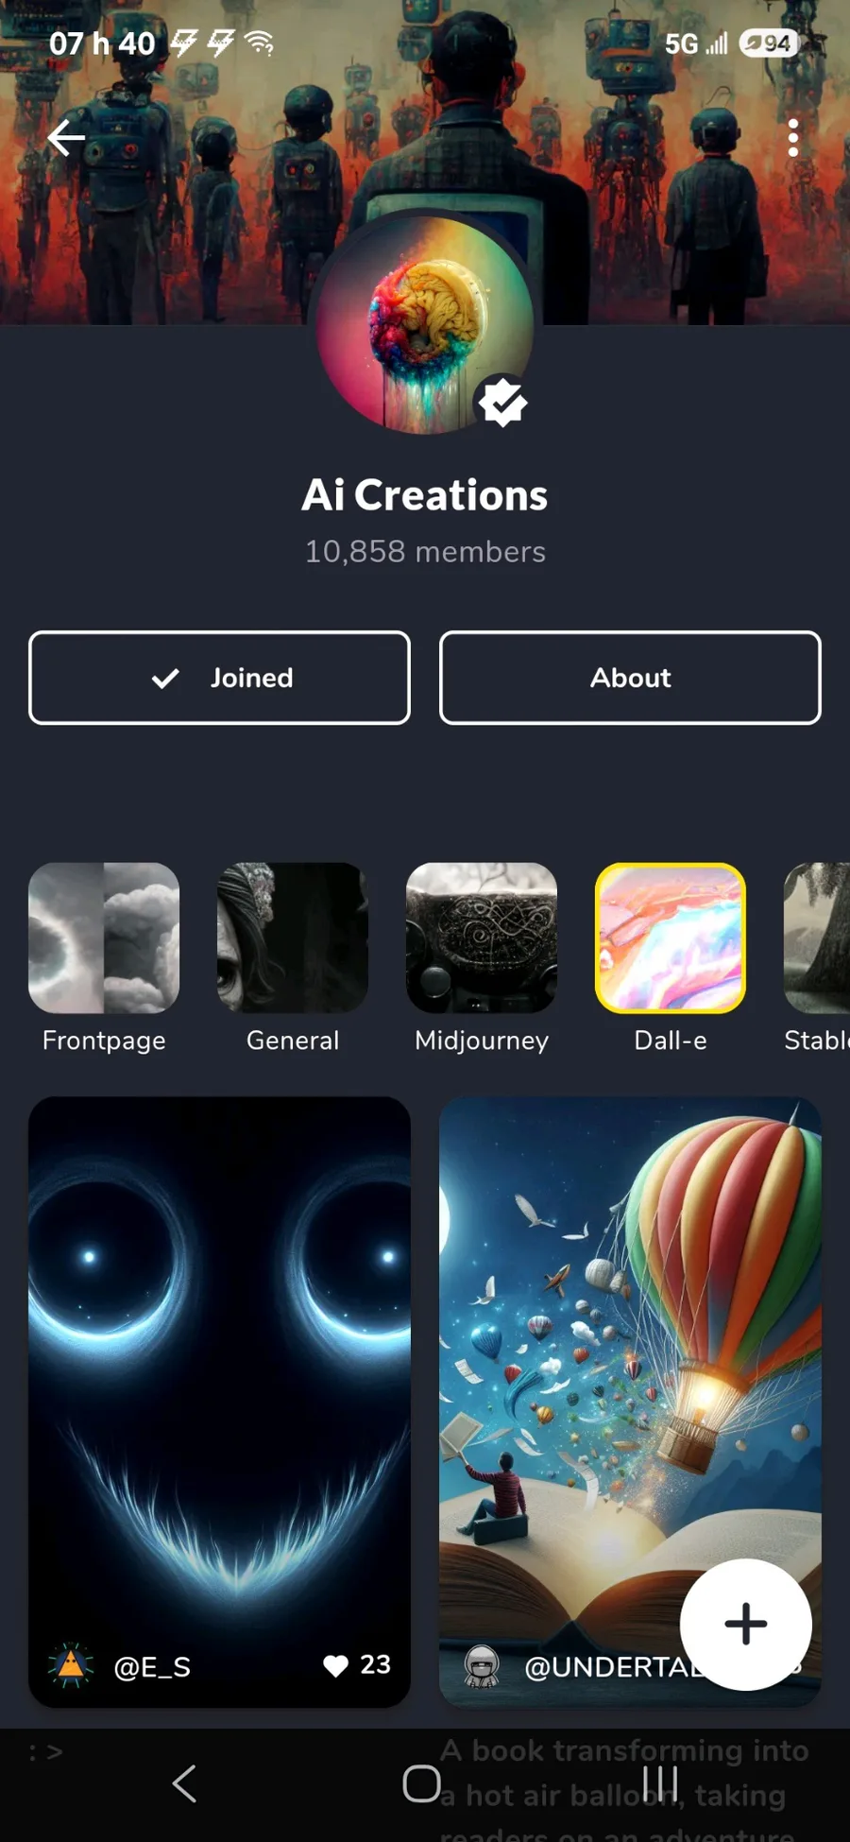Tap the plus create post button
The height and width of the screenshot is (1842, 850).
[x=746, y=1624]
